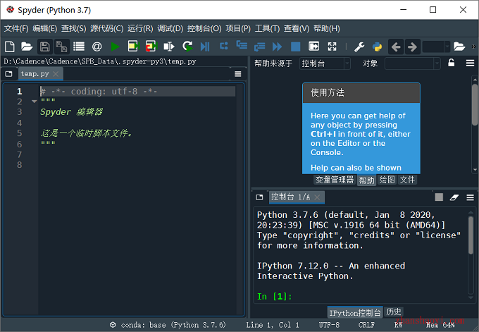Image resolution: width=479 pixels, height=332 pixels.
Task: Interrupt kernel with gray stop square
Action: 439,197
